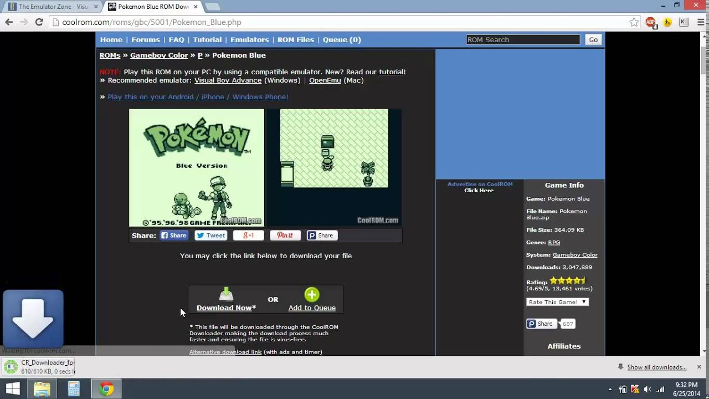Click the big blue download arrow overlay

point(33,320)
